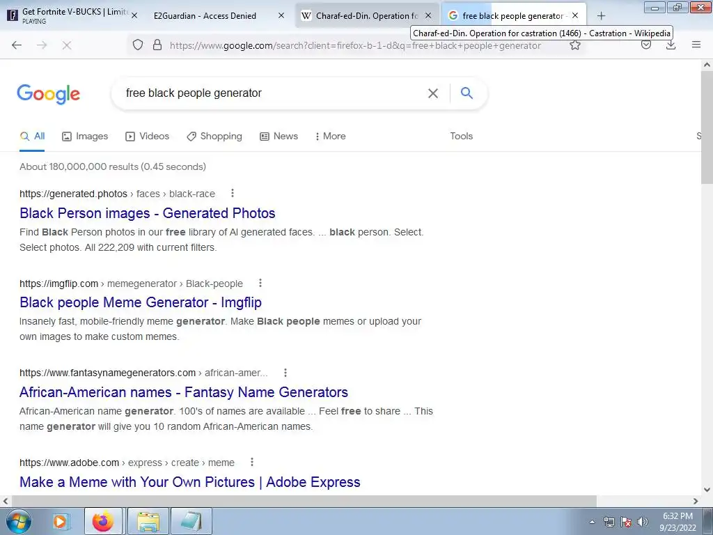Screen dimensions: 713x535
Task: Open options for adobe.com result
Action: pos(252,463)
